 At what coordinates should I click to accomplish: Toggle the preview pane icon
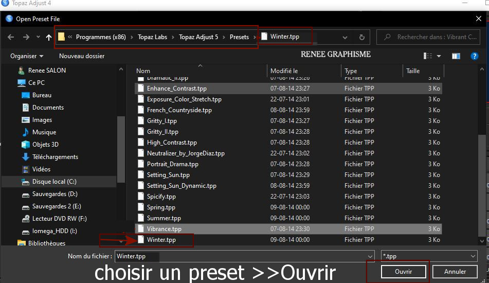(x=456, y=56)
